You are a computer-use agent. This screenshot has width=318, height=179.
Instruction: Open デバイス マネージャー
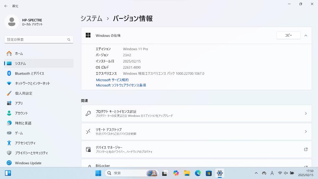[x=196, y=149]
